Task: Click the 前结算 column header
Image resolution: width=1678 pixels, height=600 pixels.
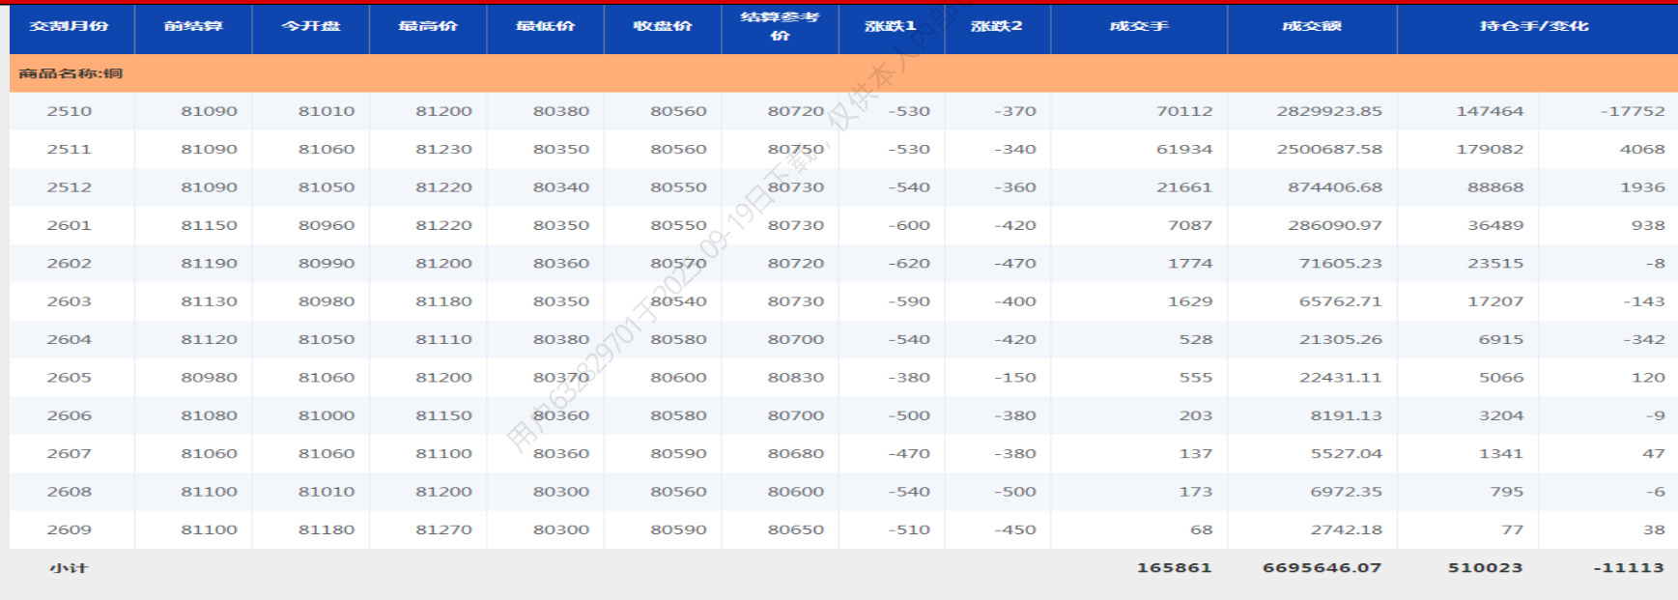Action: (193, 26)
